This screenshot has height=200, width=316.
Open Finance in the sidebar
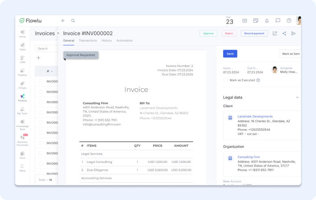[22, 98]
